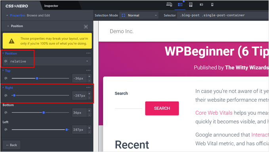The height and width of the screenshot is (152, 269).
Task: Click the yellow layout warning message
Action: 47,41
